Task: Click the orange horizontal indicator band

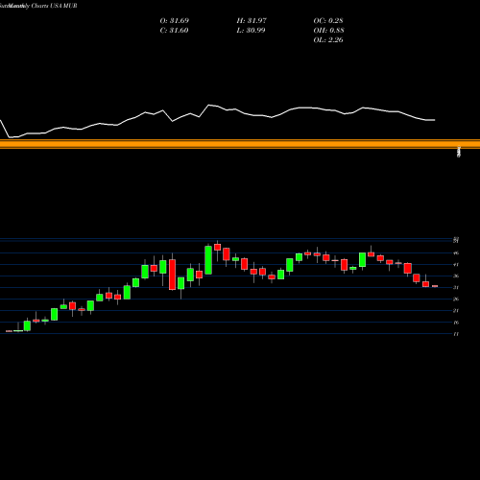Action: tap(240, 144)
